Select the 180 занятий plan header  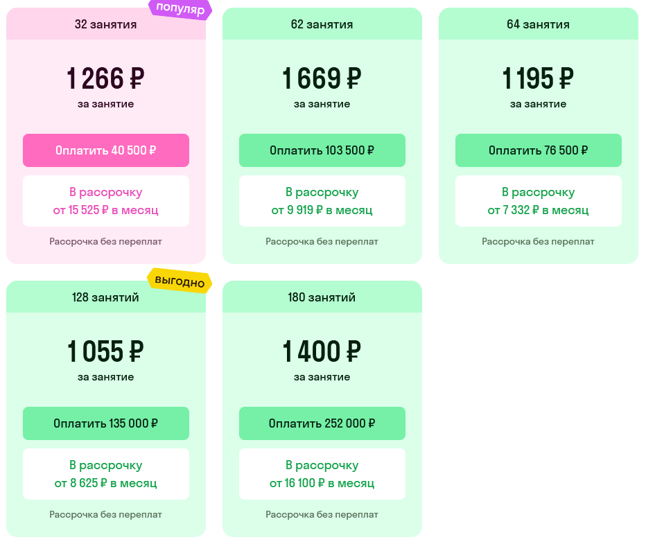point(322,297)
